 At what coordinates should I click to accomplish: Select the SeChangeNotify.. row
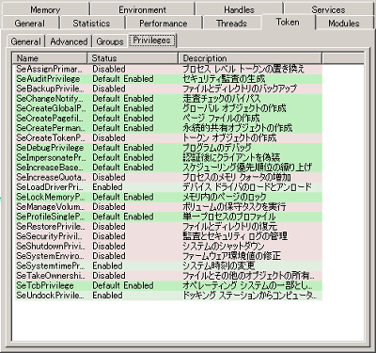tap(168, 99)
